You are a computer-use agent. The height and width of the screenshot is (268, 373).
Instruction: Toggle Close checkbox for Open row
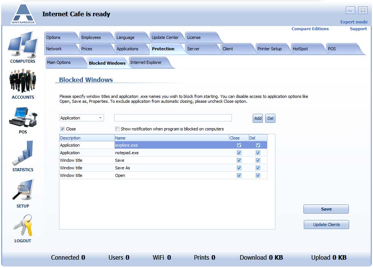point(239,175)
